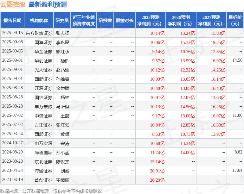The image size is (244, 194).
Task: Click the 8.53亿 forecast value
Action: pos(158,134)
